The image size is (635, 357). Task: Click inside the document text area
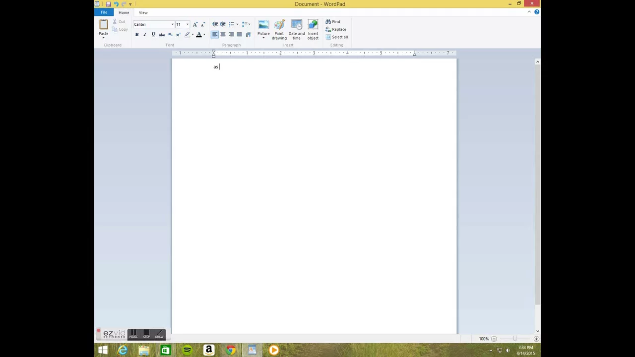314,196
